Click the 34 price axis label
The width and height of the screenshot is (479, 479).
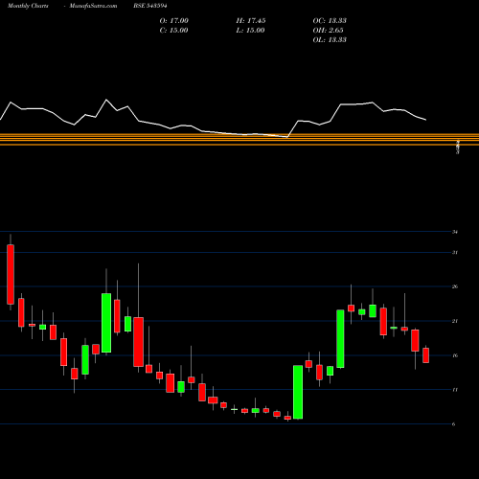click(x=455, y=232)
